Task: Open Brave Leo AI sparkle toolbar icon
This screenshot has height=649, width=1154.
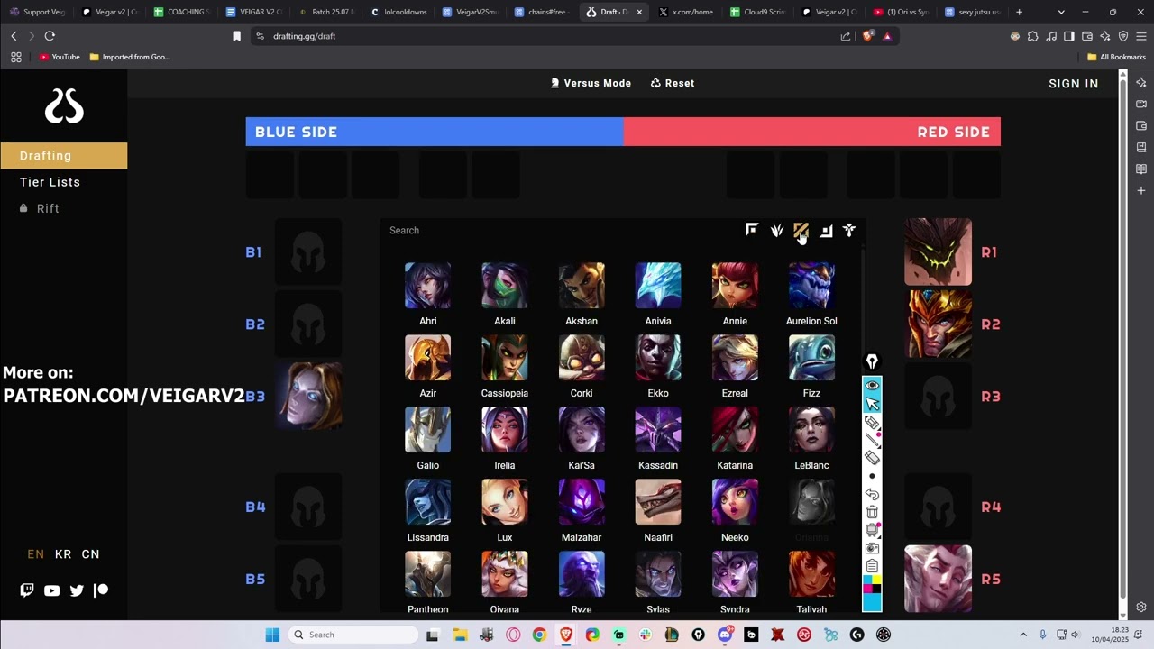Action: pos(1105,36)
